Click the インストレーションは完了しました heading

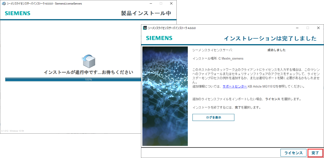(x=270, y=38)
